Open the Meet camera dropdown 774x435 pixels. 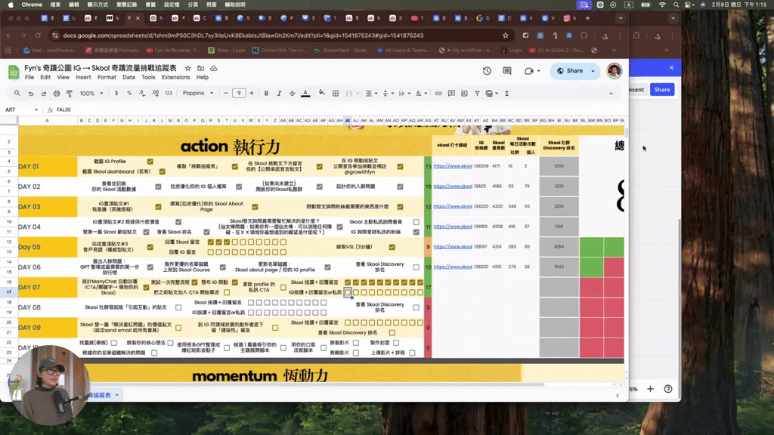[x=538, y=71]
